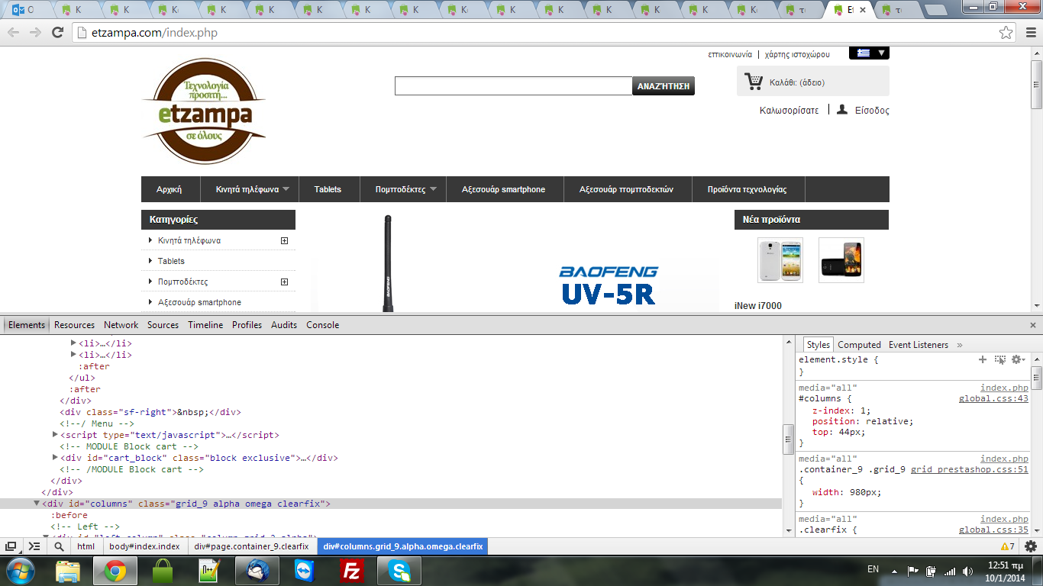Open Αξεσουάρ smartphone in the navigation bar

(503, 189)
